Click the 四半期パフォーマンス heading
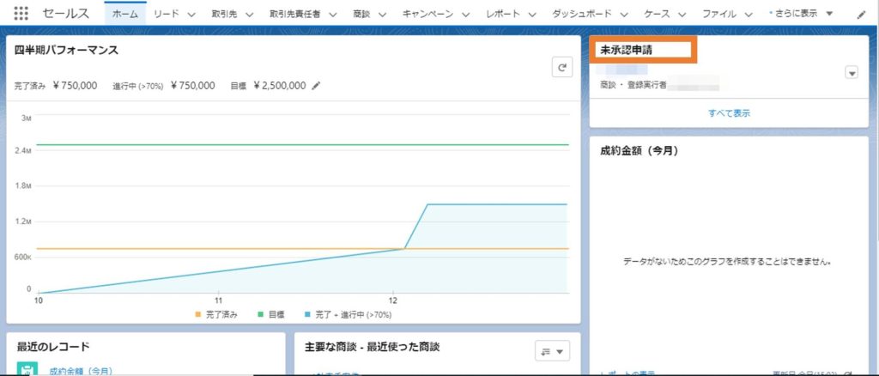Screen dimensions: 879x376 click(67, 51)
